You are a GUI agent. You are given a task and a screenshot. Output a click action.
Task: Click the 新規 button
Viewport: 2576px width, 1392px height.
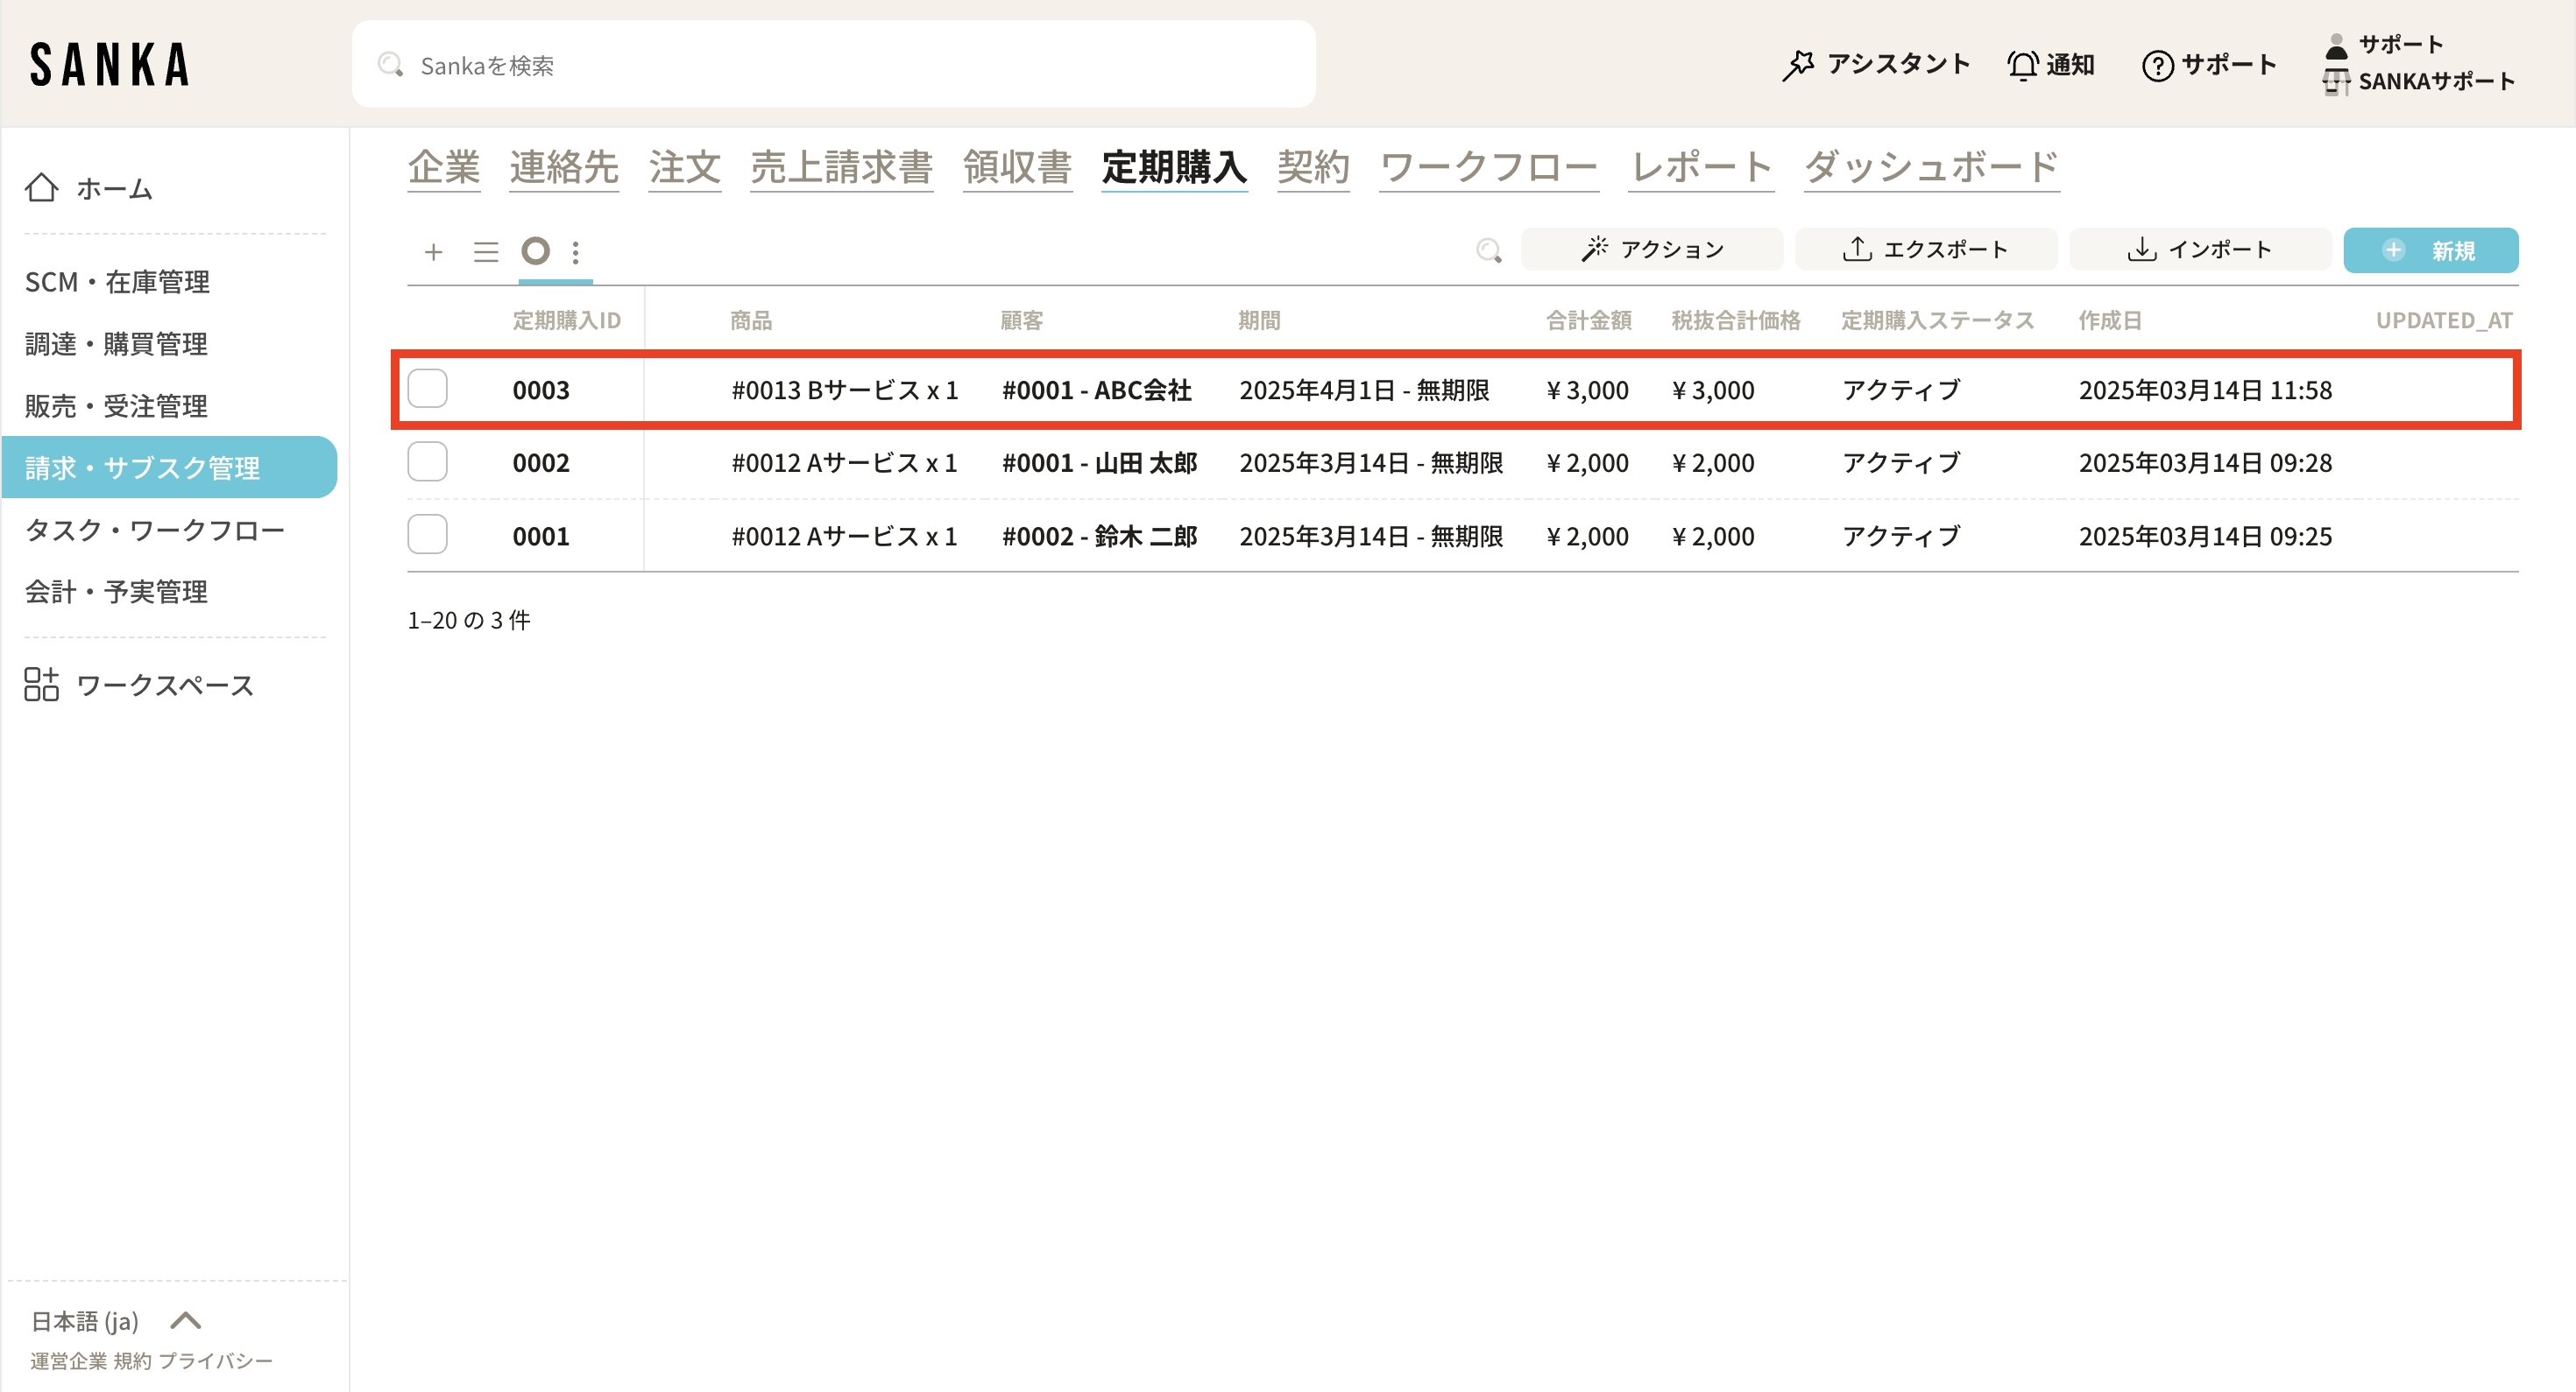tap(2430, 250)
